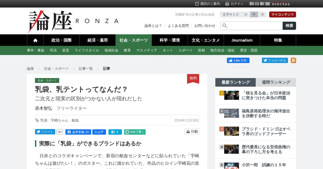
Task: Open 司法 subcategory
Action: click(53, 50)
